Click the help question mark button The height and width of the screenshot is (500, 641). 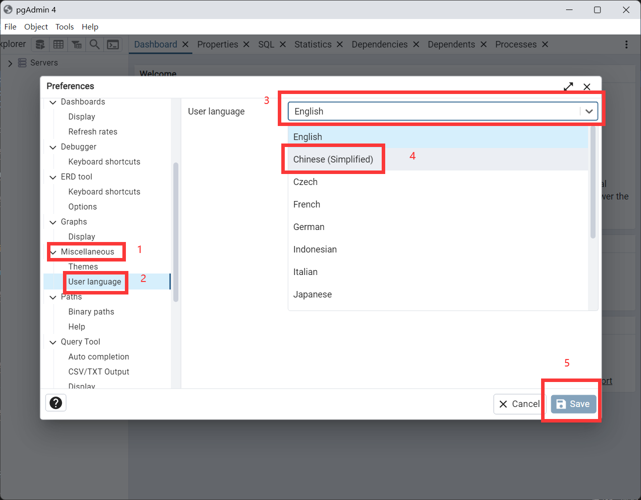pyautogui.click(x=56, y=402)
